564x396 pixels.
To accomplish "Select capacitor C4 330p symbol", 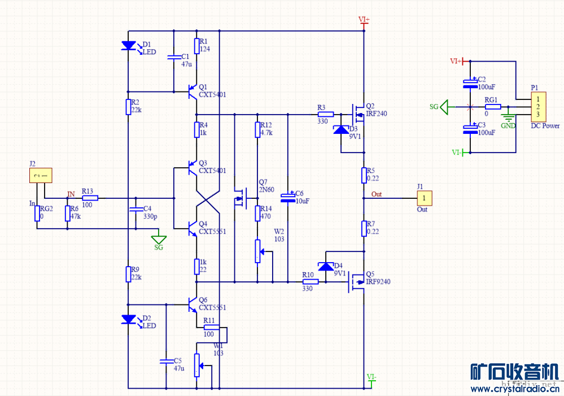I will click(x=135, y=210).
